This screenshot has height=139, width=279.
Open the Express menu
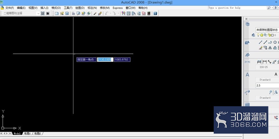click(118, 8)
